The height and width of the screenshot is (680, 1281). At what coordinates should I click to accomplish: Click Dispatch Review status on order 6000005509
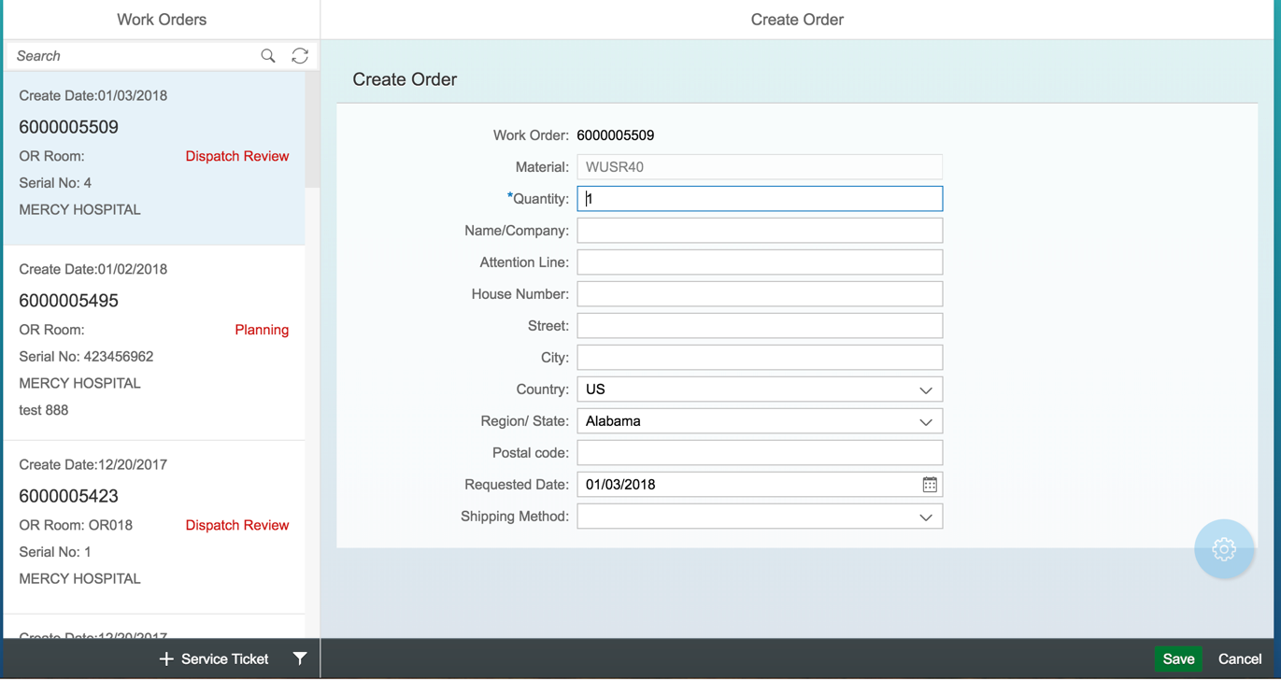[237, 156]
